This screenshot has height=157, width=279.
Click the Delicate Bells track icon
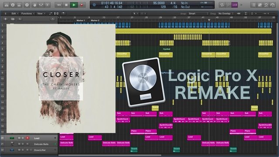12,144
